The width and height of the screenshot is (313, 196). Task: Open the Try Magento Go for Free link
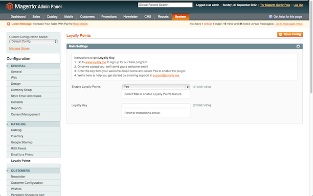[x=275, y=5]
